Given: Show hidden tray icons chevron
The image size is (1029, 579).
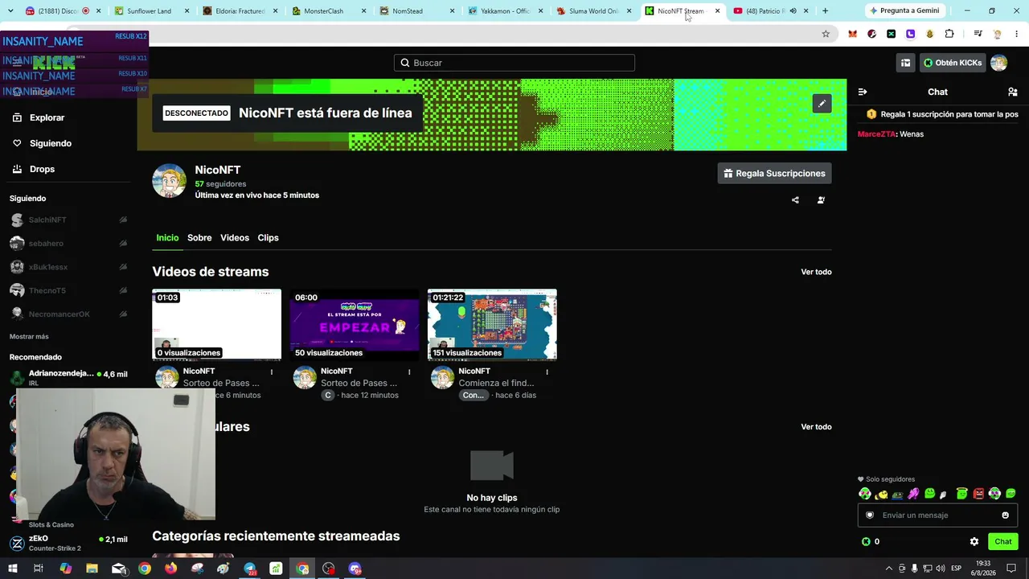Looking at the screenshot, I should tap(890, 569).
